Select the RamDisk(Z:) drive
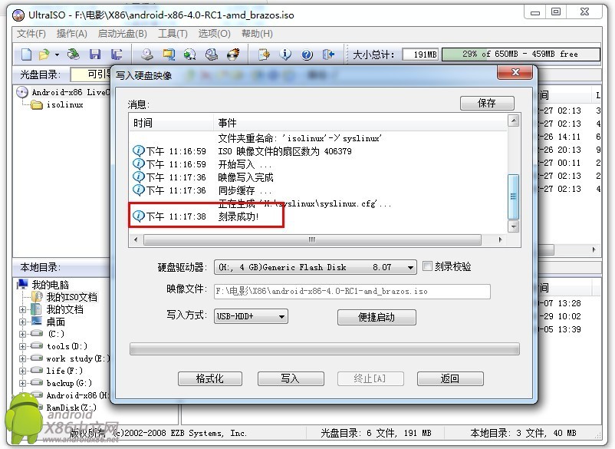 pos(71,408)
